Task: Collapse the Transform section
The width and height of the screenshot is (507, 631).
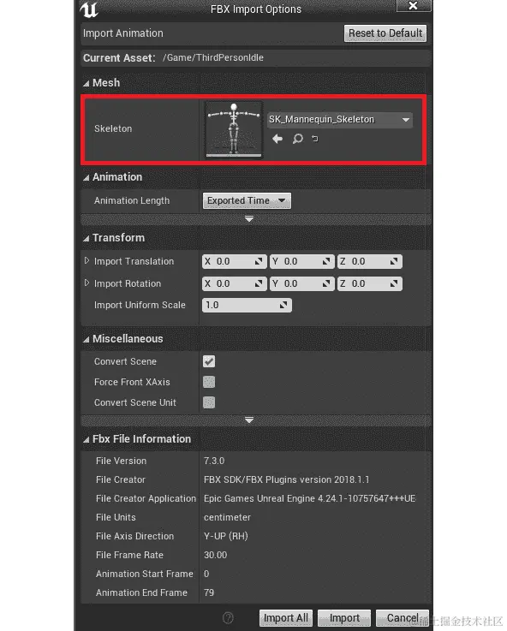Action: click(x=86, y=238)
